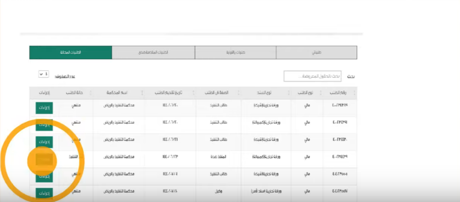Sort by حالة الطلب column icon
This screenshot has width=460, height=202.
click(x=90, y=93)
